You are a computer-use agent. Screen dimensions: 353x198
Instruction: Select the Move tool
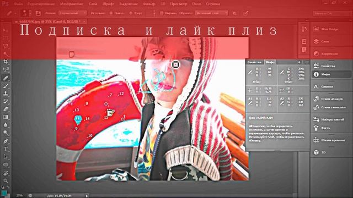[6, 30]
